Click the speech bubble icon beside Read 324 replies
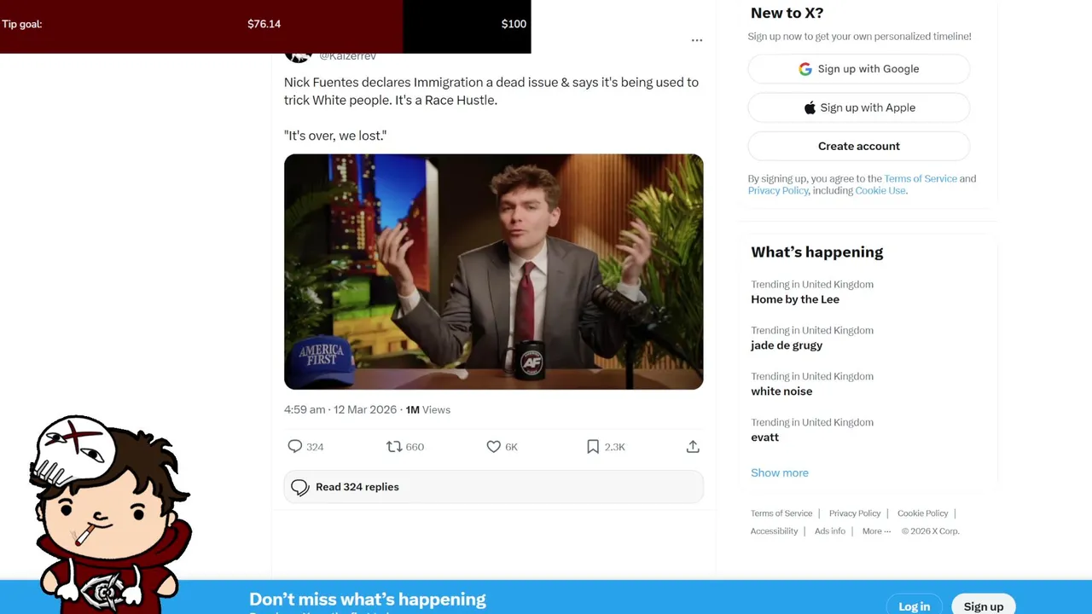Image resolution: width=1092 pixels, height=614 pixels. click(299, 487)
